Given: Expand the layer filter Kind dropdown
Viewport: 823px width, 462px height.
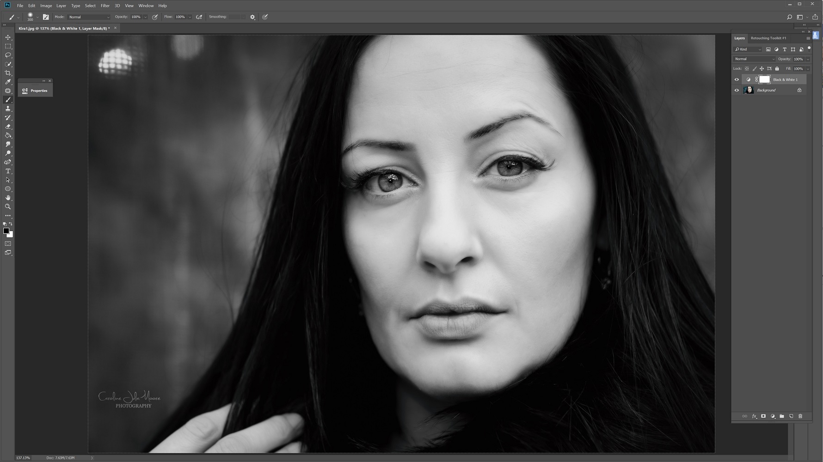Looking at the screenshot, I should 748,49.
